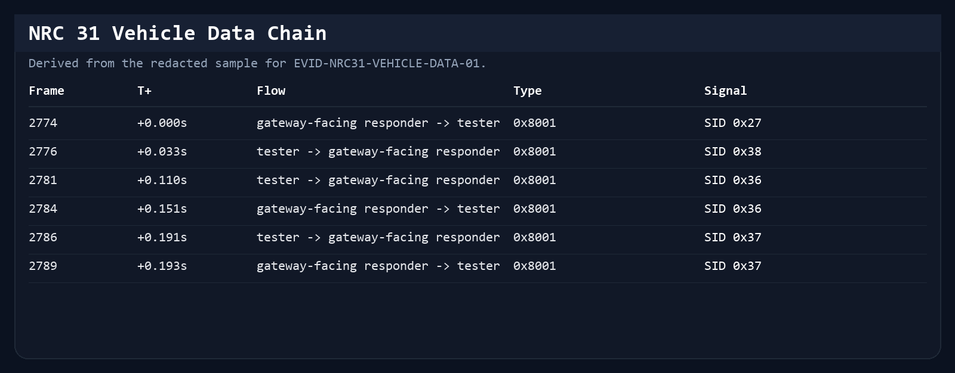Click frame number 2784
The height and width of the screenshot is (373, 955).
click(x=43, y=209)
